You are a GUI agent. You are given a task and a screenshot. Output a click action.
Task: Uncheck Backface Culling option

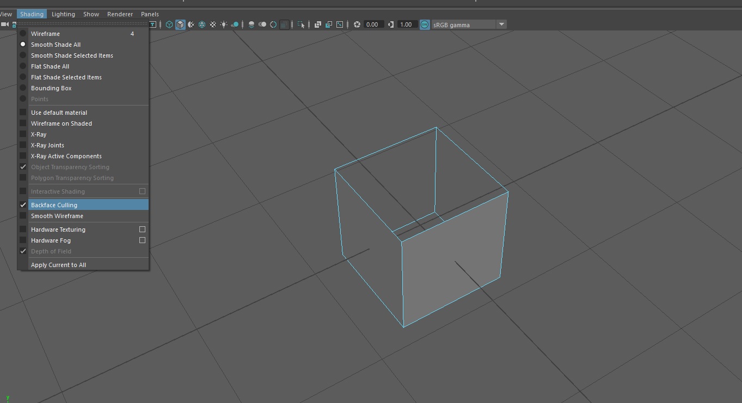[x=54, y=205]
